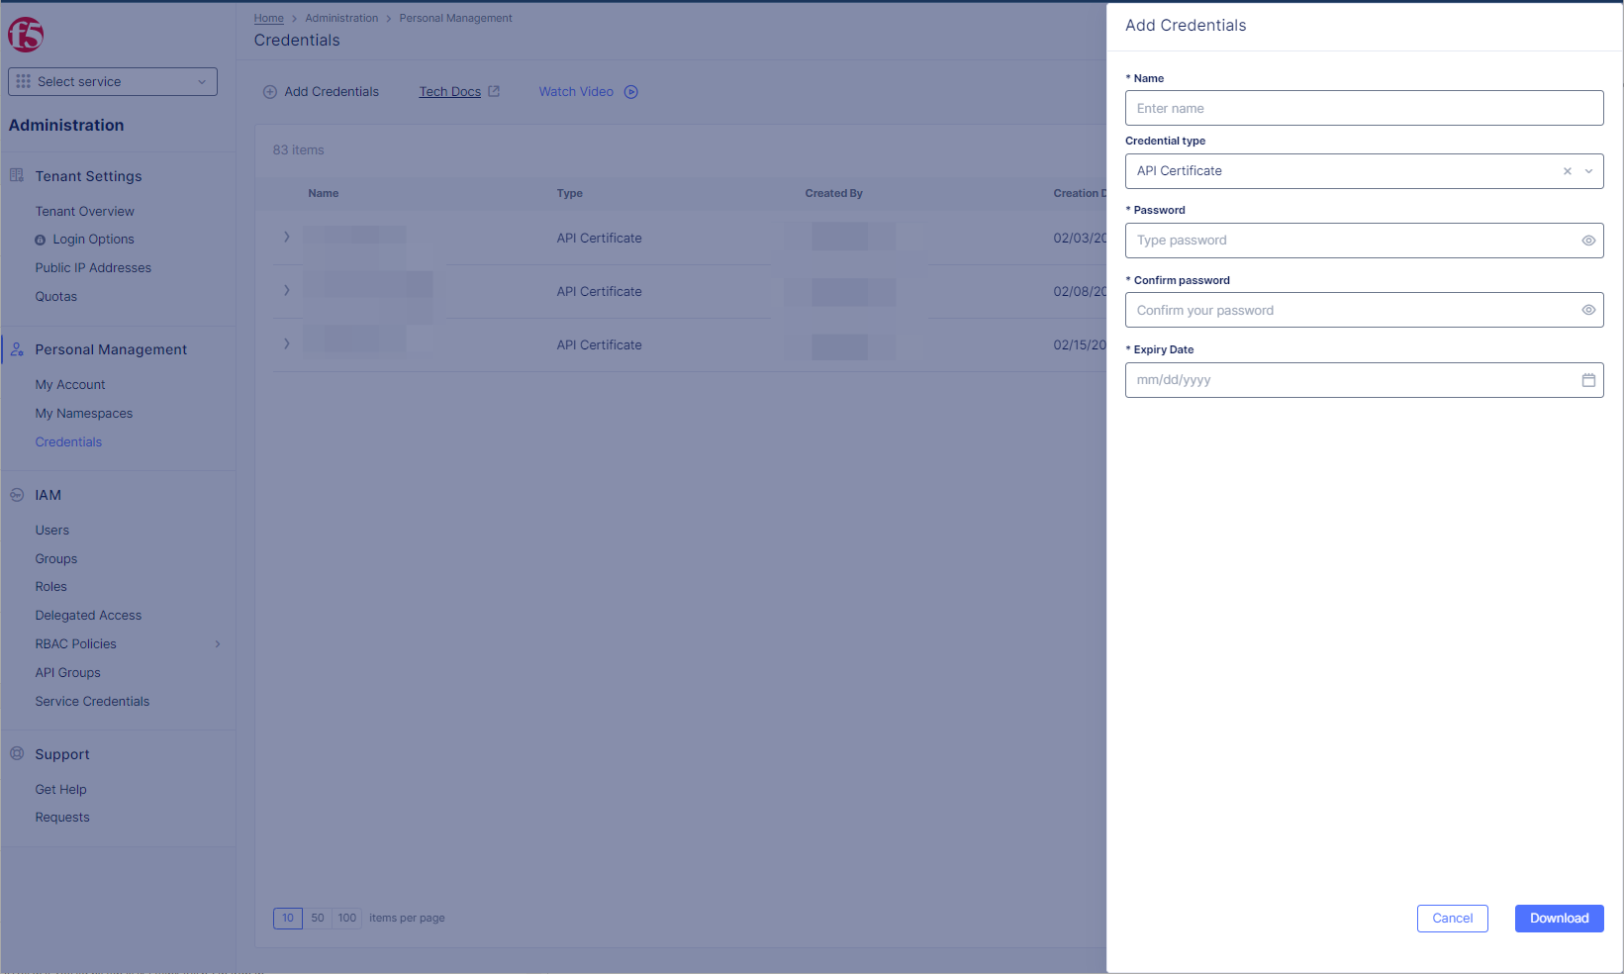The width and height of the screenshot is (1624, 974).
Task: Click the Tenant Settings section icon
Action: (x=15, y=174)
